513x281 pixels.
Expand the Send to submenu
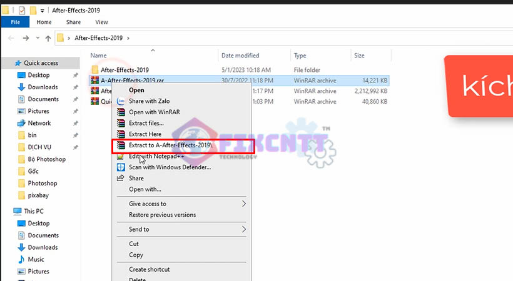pos(244,229)
